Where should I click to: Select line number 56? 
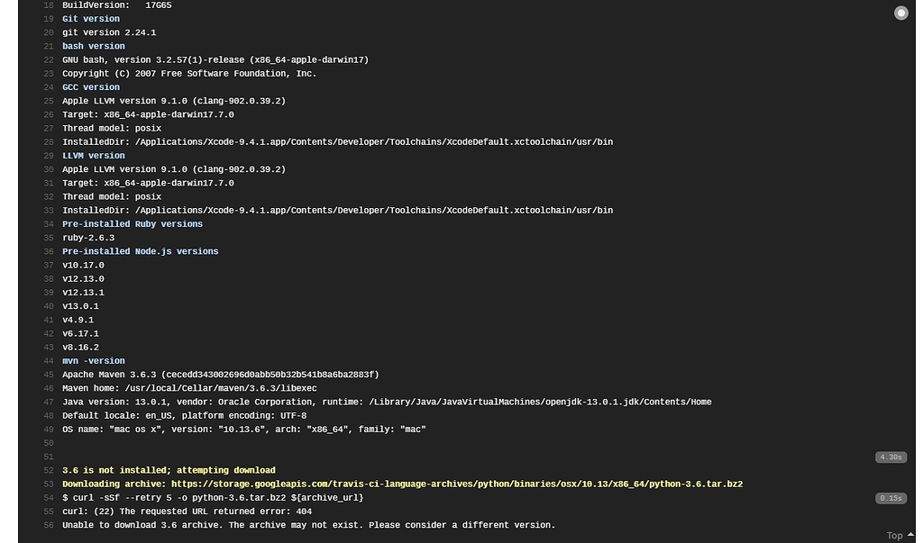(49, 525)
